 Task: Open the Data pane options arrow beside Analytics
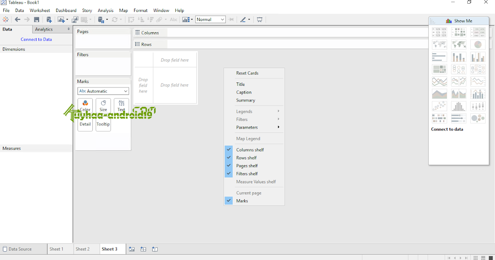(x=68, y=29)
